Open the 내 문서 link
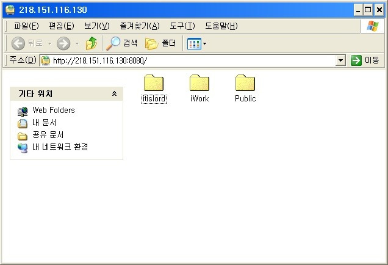 [45, 122]
